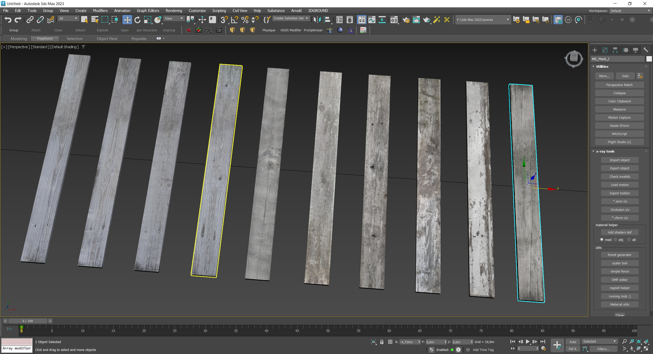Open the Hierarchy panel tab icon
653x354 pixels.
pos(615,50)
